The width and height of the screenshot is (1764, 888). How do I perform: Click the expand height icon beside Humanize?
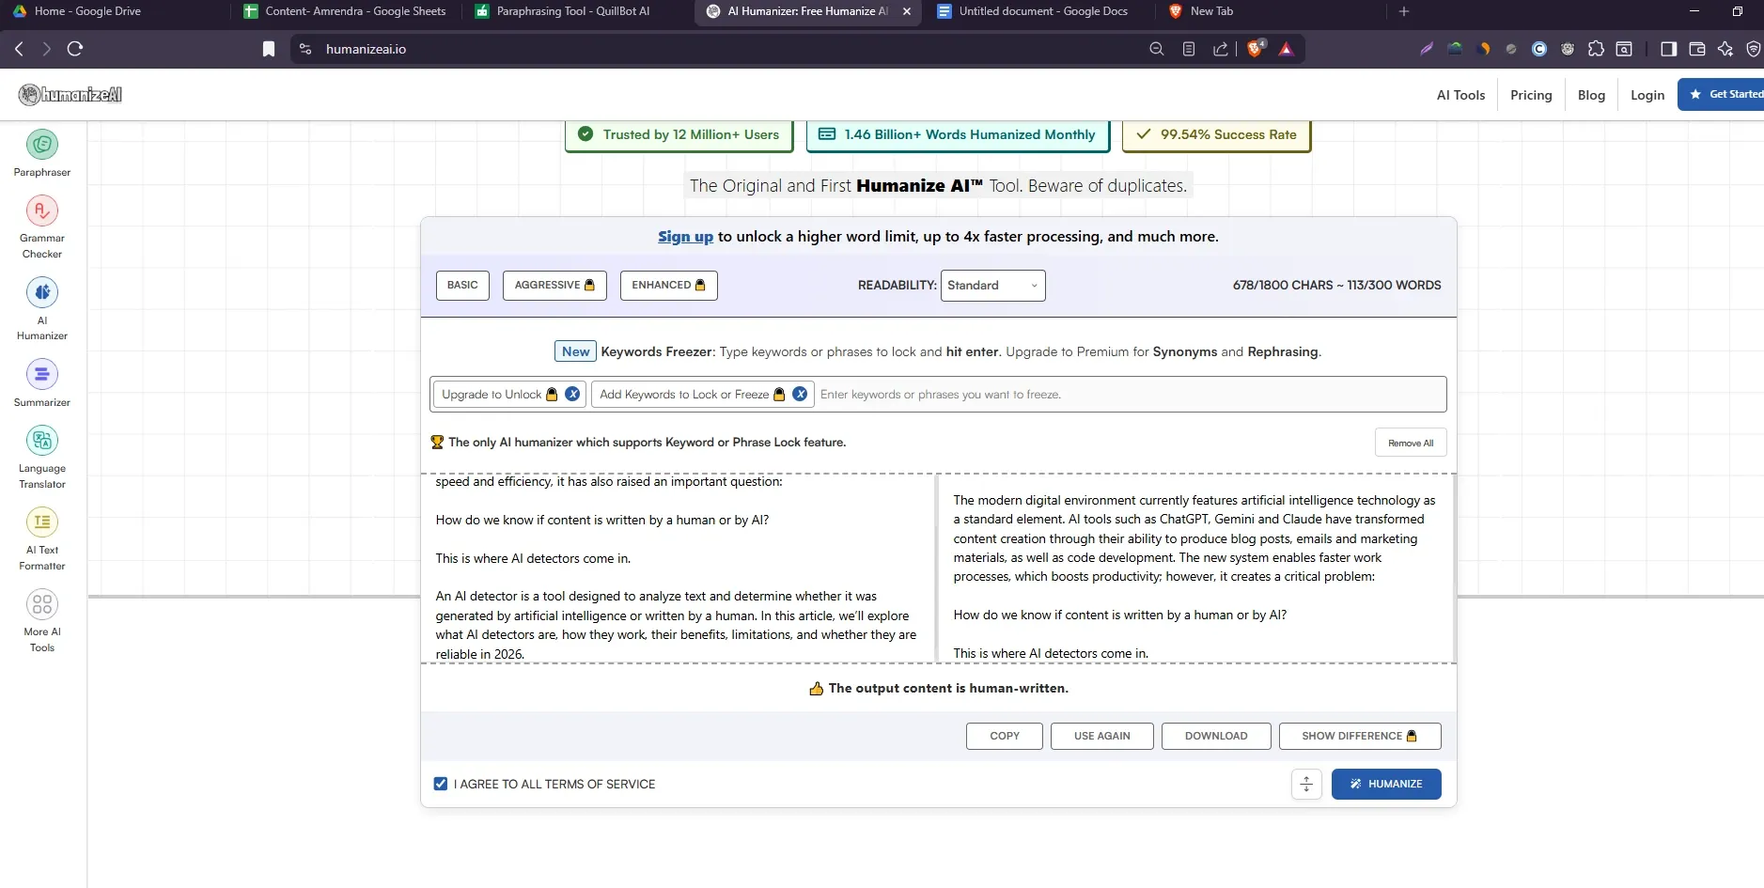1306,784
